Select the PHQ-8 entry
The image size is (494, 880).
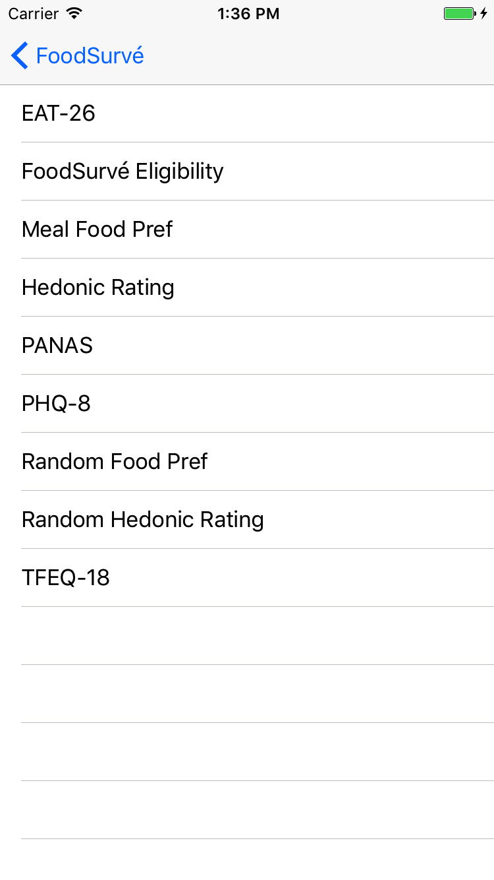[x=247, y=404]
